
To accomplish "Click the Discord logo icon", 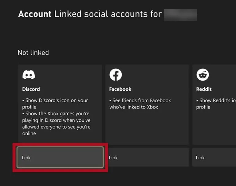I will tap(29, 74).
